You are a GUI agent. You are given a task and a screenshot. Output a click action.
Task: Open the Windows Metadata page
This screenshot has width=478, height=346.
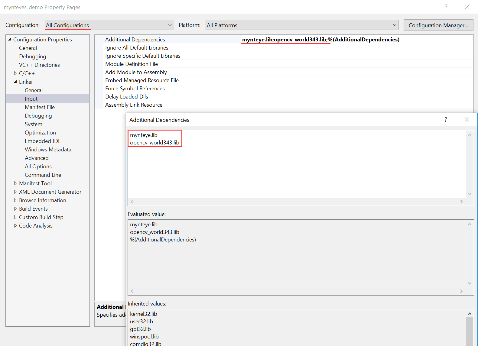[48, 150]
